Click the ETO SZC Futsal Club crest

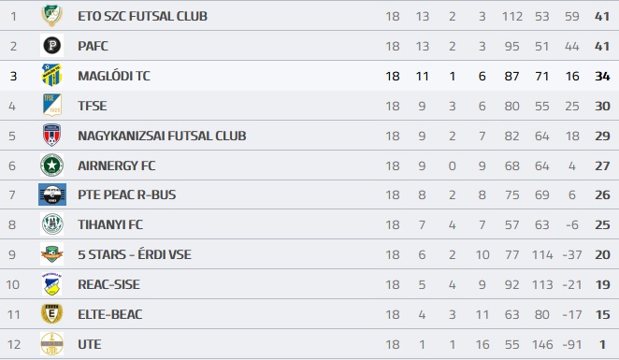point(51,16)
